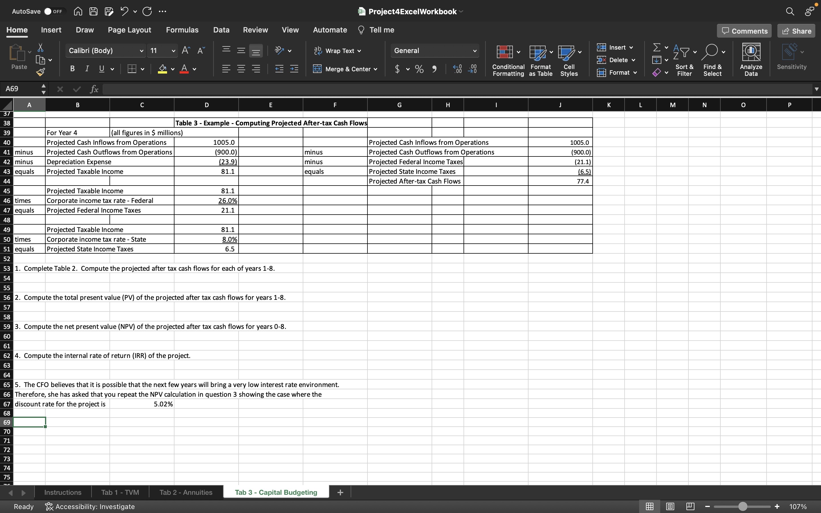The image size is (821, 513).
Task: Click the Center align text icon
Action: [x=241, y=69]
